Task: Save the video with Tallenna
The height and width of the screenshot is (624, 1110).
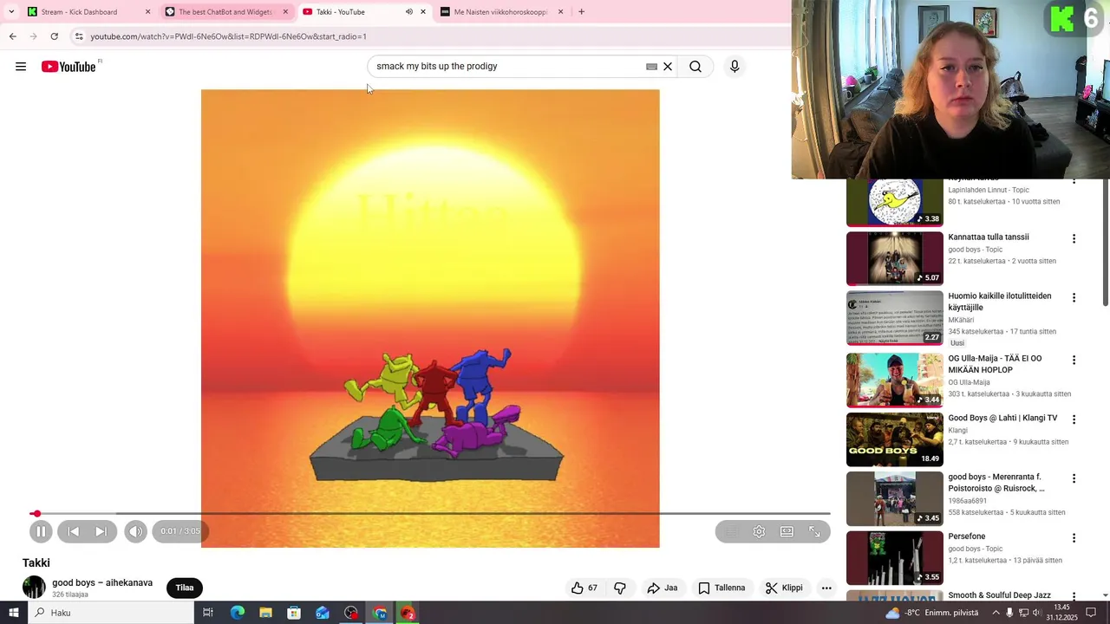Action: coord(721,588)
